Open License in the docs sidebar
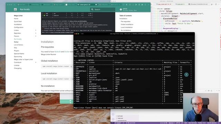Viewport: 221px width, 124px height. pyautogui.click(x=17, y=65)
